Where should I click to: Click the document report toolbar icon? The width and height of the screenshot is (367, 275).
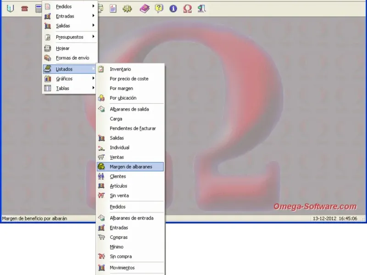(113, 9)
